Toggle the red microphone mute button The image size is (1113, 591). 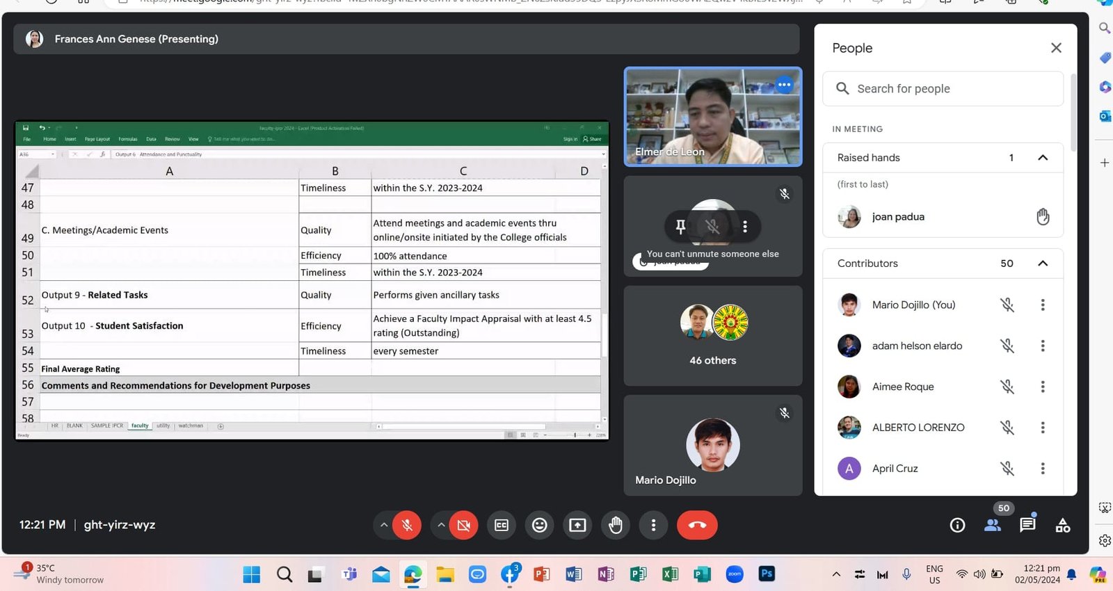coord(407,525)
